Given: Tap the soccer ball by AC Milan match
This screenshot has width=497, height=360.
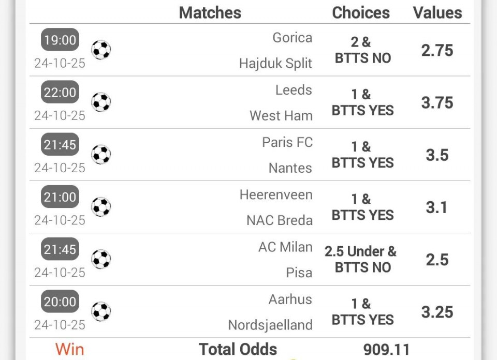Looking at the screenshot, I should tap(101, 259).
